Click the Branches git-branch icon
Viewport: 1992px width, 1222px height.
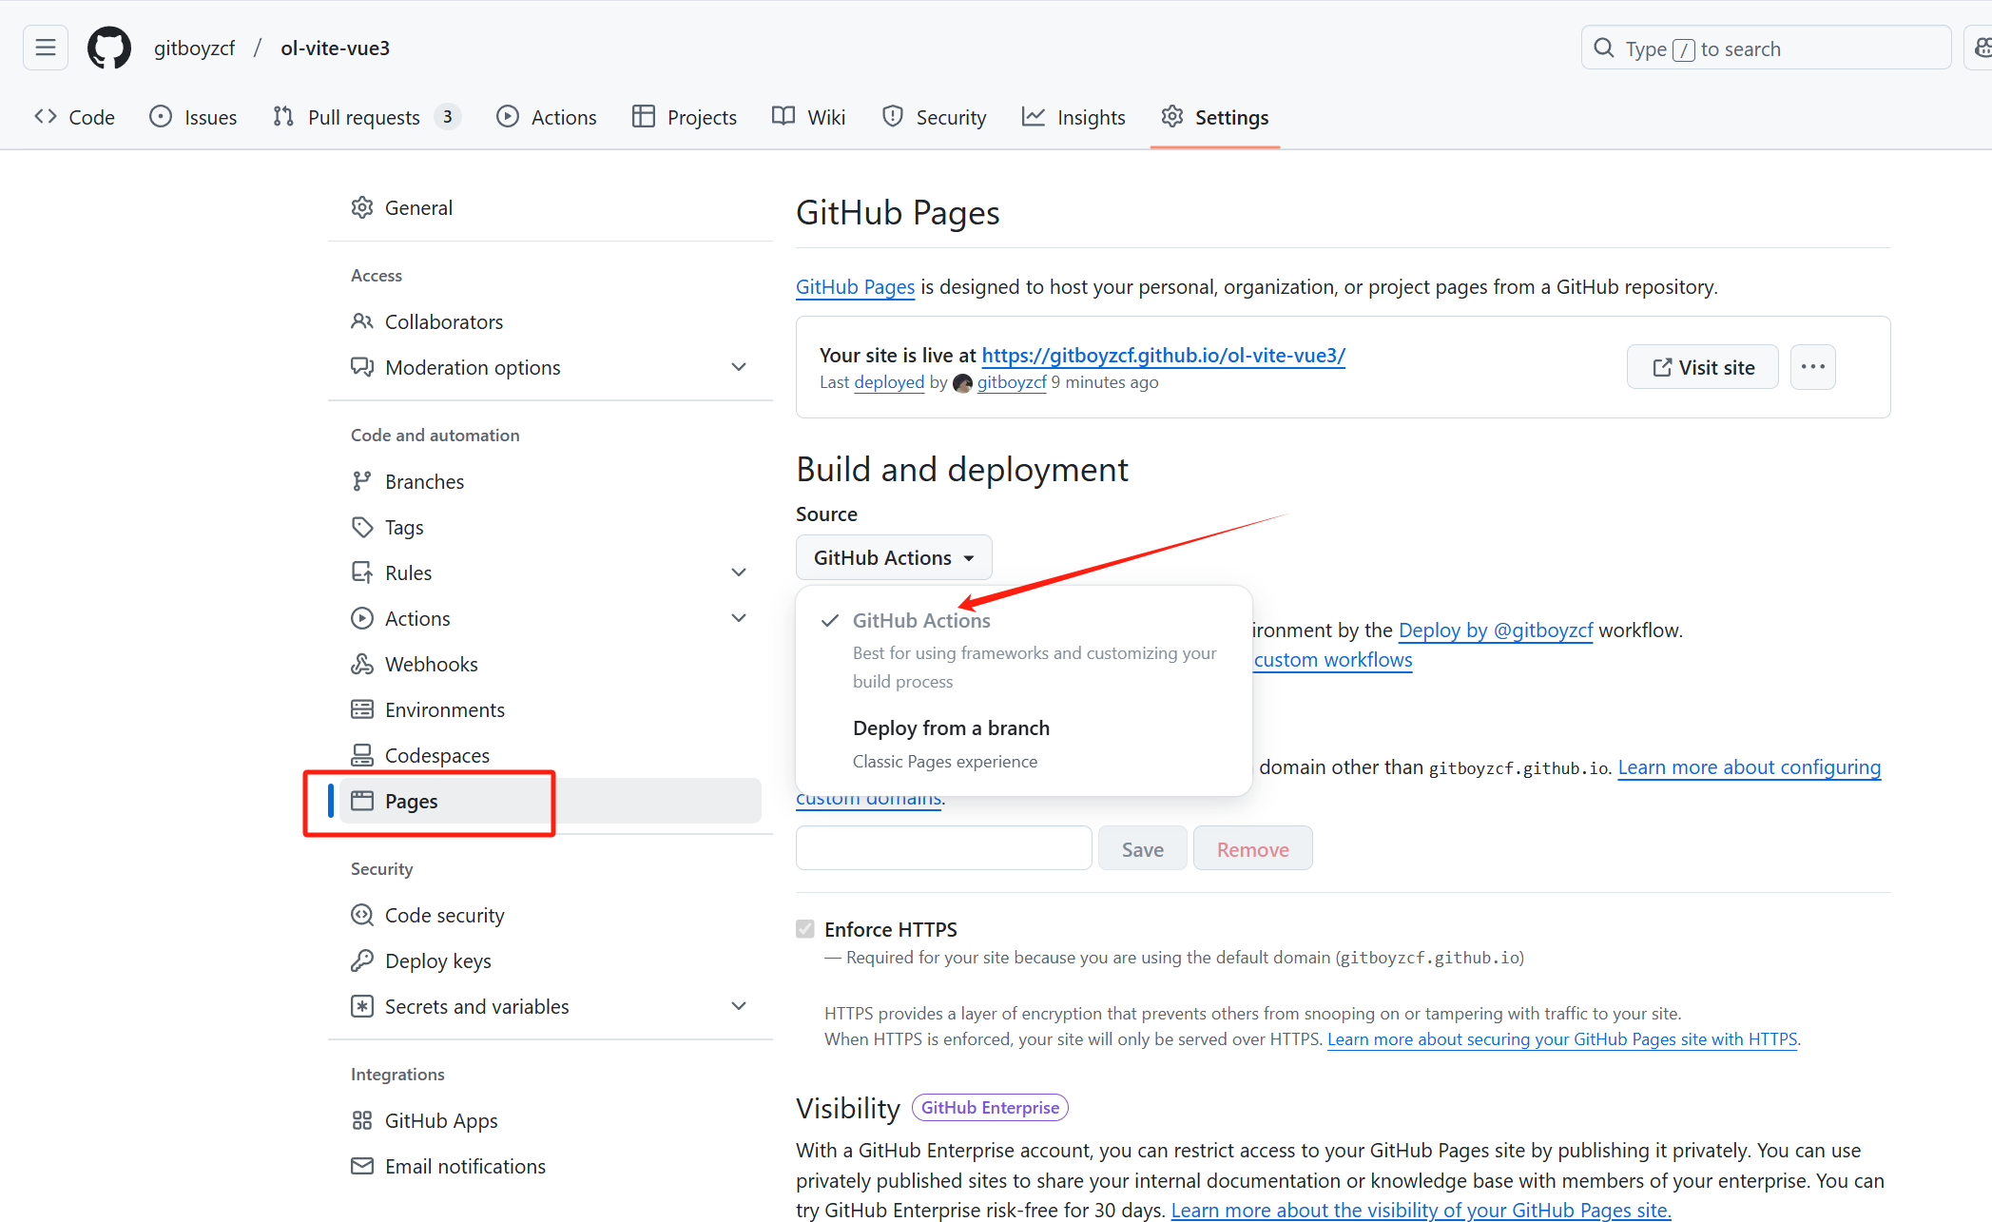pyautogui.click(x=362, y=481)
